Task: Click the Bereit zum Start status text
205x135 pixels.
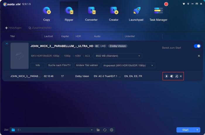Action: tap(171, 48)
